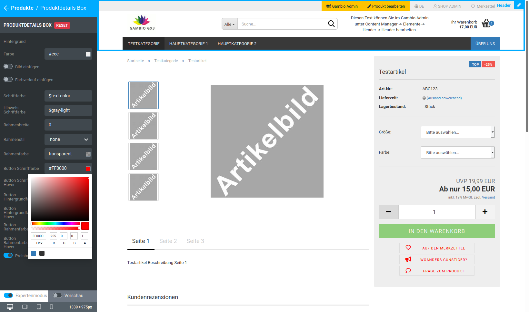
Task: Open the shopping cart with one item
Action: [486, 23]
